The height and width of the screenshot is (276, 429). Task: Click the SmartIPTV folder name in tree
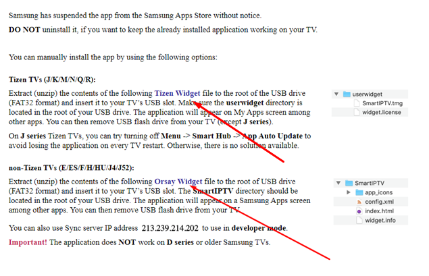click(x=370, y=183)
